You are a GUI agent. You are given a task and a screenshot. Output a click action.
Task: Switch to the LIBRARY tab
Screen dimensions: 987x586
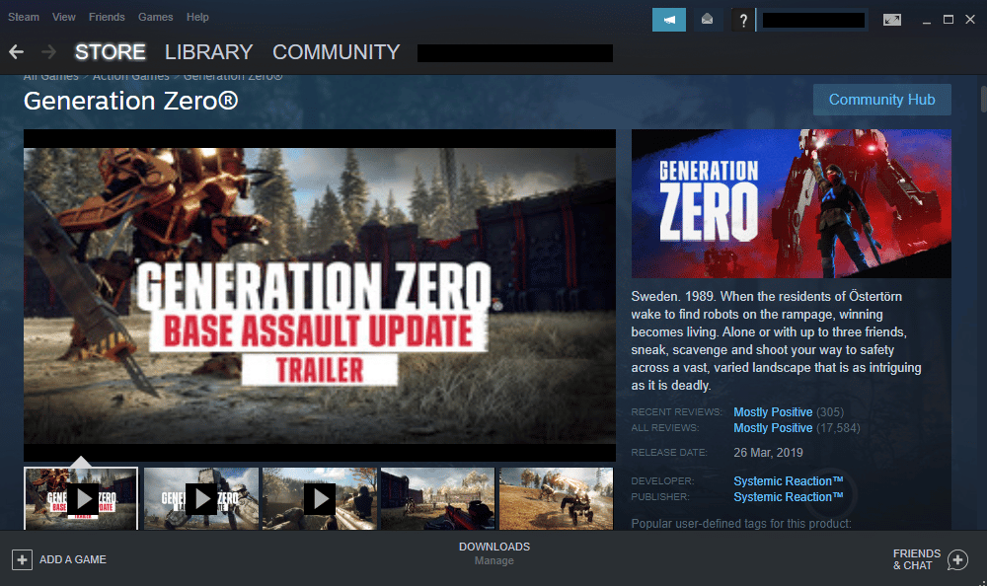[x=209, y=51]
